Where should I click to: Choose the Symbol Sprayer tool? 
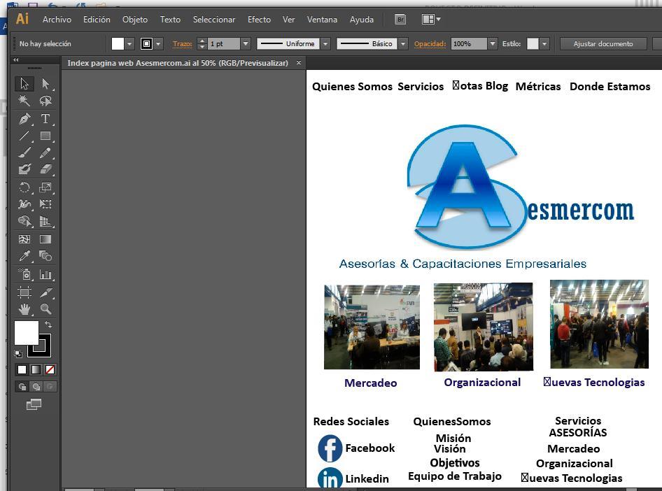(x=24, y=275)
